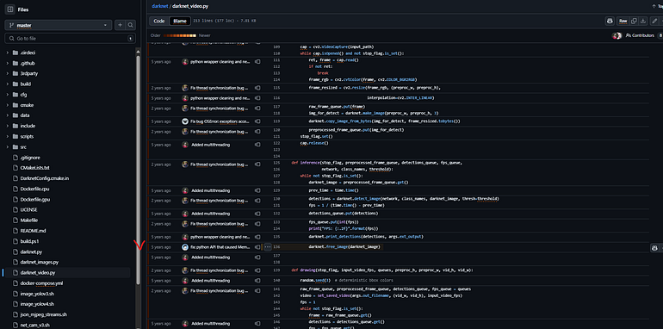Edit this file pencil icon

(654, 21)
